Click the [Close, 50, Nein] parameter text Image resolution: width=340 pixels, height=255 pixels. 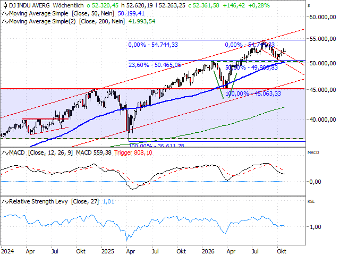coord(93,13)
